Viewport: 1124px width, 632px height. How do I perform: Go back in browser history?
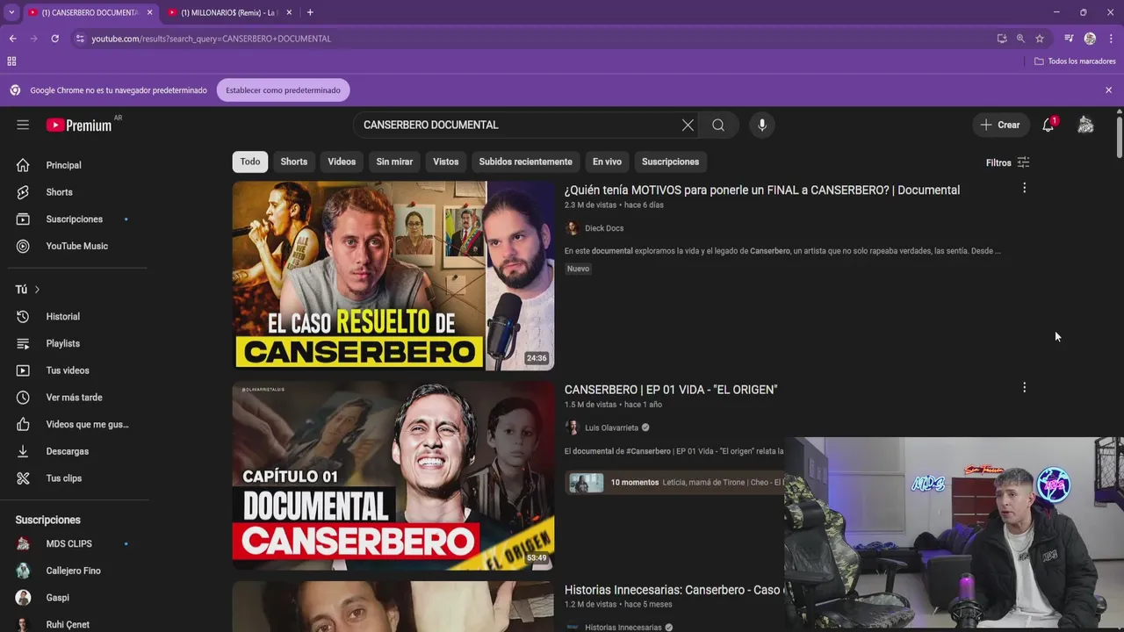click(x=12, y=39)
